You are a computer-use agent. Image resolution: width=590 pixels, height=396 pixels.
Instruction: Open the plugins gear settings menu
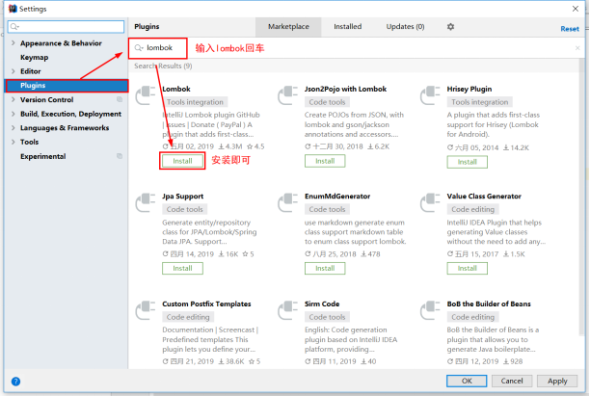[x=450, y=27]
